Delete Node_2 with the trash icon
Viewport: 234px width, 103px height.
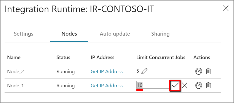pyautogui.click(x=208, y=71)
